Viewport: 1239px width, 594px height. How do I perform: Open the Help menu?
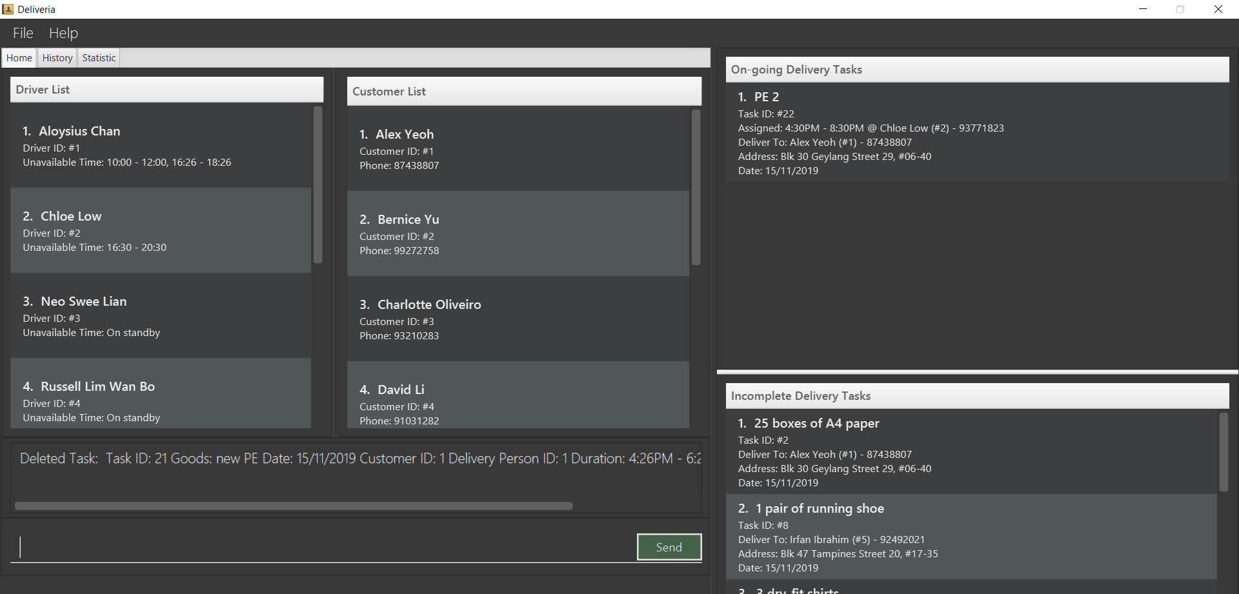click(63, 33)
